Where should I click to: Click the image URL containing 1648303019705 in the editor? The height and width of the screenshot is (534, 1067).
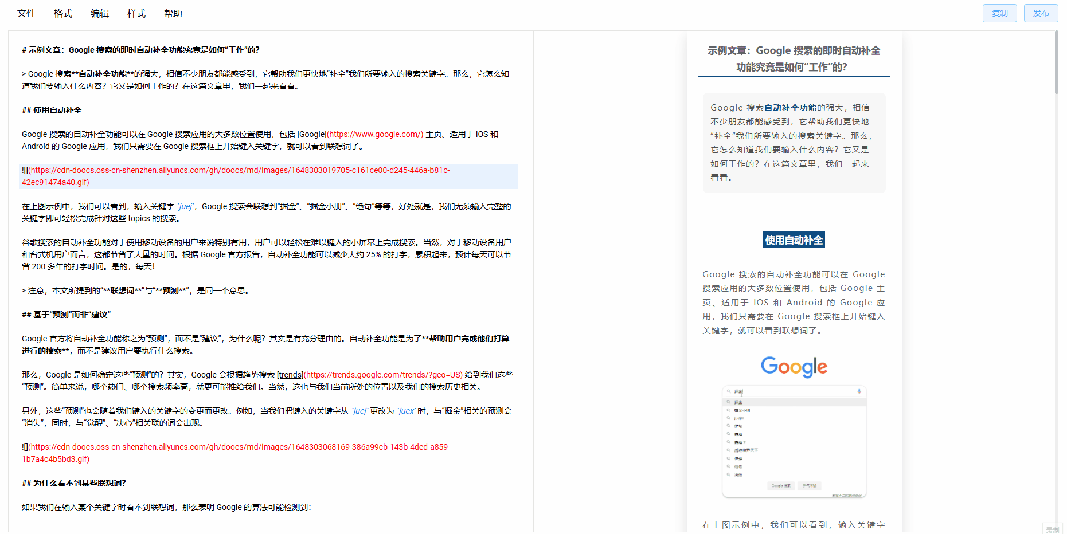pos(236,176)
